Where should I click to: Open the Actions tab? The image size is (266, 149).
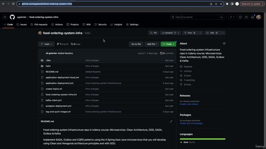[57, 24]
